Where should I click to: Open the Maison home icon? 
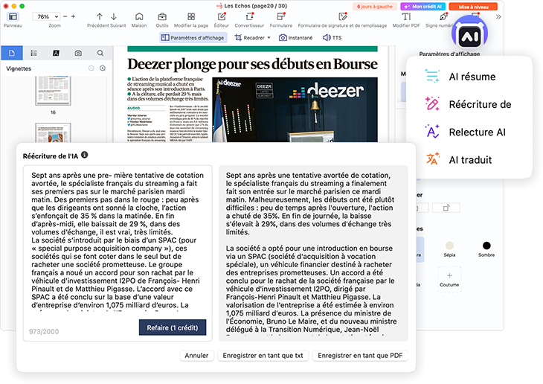139,16
